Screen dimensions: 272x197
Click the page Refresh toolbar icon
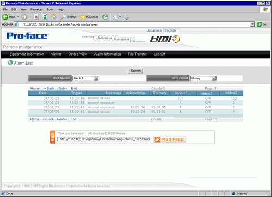click(x=45, y=17)
